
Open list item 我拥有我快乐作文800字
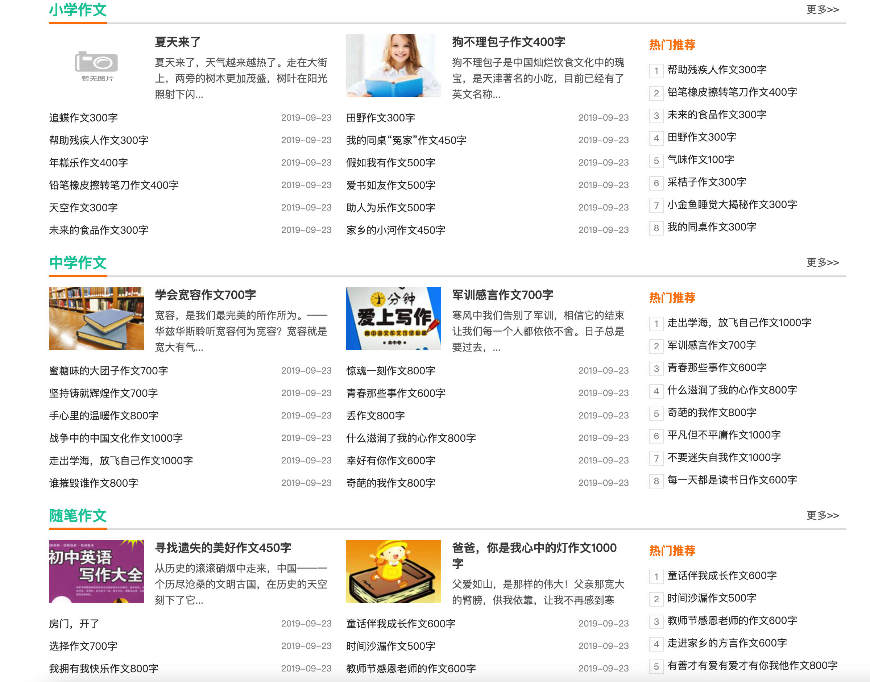pyautogui.click(x=104, y=669)
